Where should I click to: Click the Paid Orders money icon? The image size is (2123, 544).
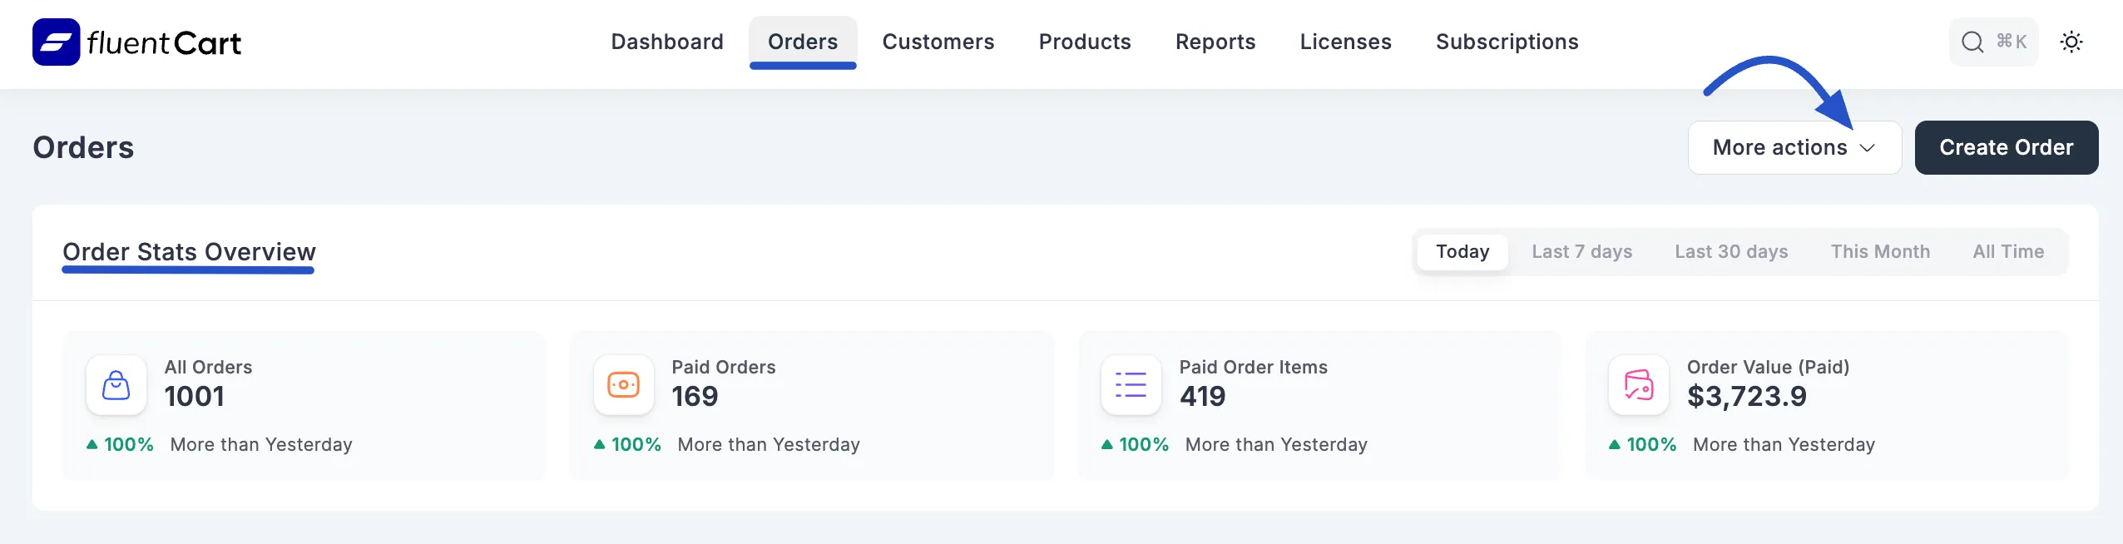point(623,385)
